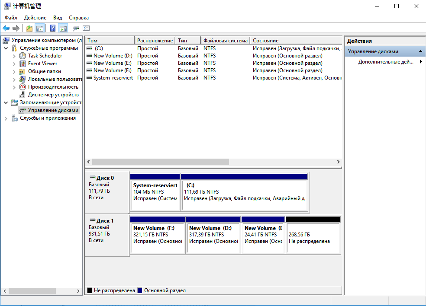Select Task Scheduler in the tree
The height and width of the screenshot is (306, 426).
coord(45,56)
